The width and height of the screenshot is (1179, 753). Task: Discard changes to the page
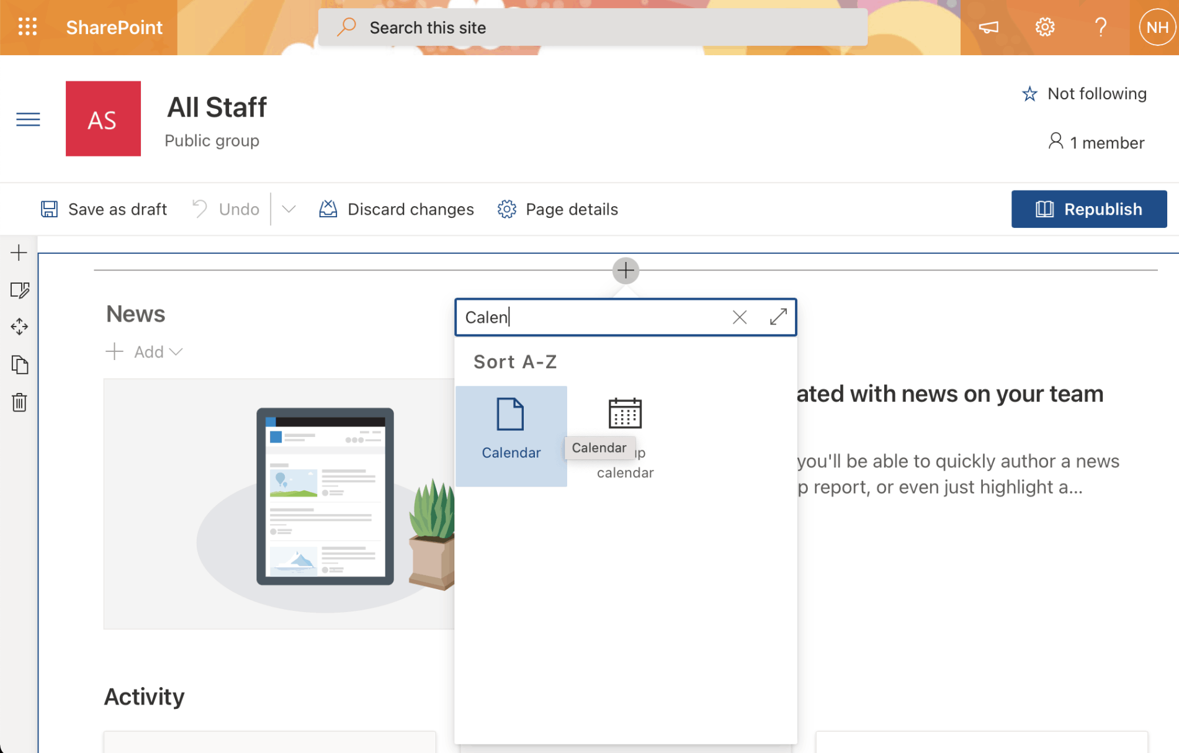[x=397, y=209]
